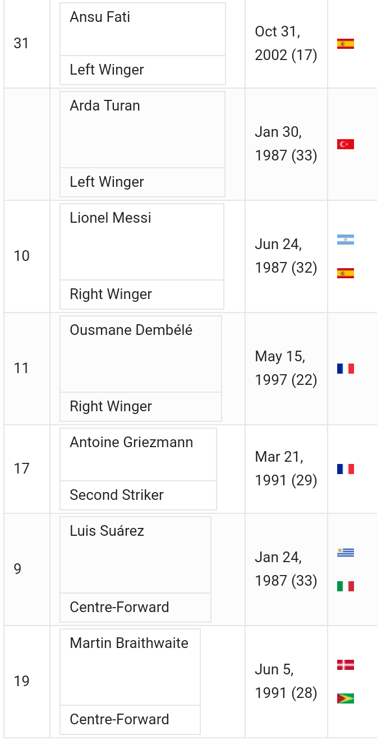Click the birth date Oct 31, 2002
This screenshot has height=740, width=377.
pos(286,43)
